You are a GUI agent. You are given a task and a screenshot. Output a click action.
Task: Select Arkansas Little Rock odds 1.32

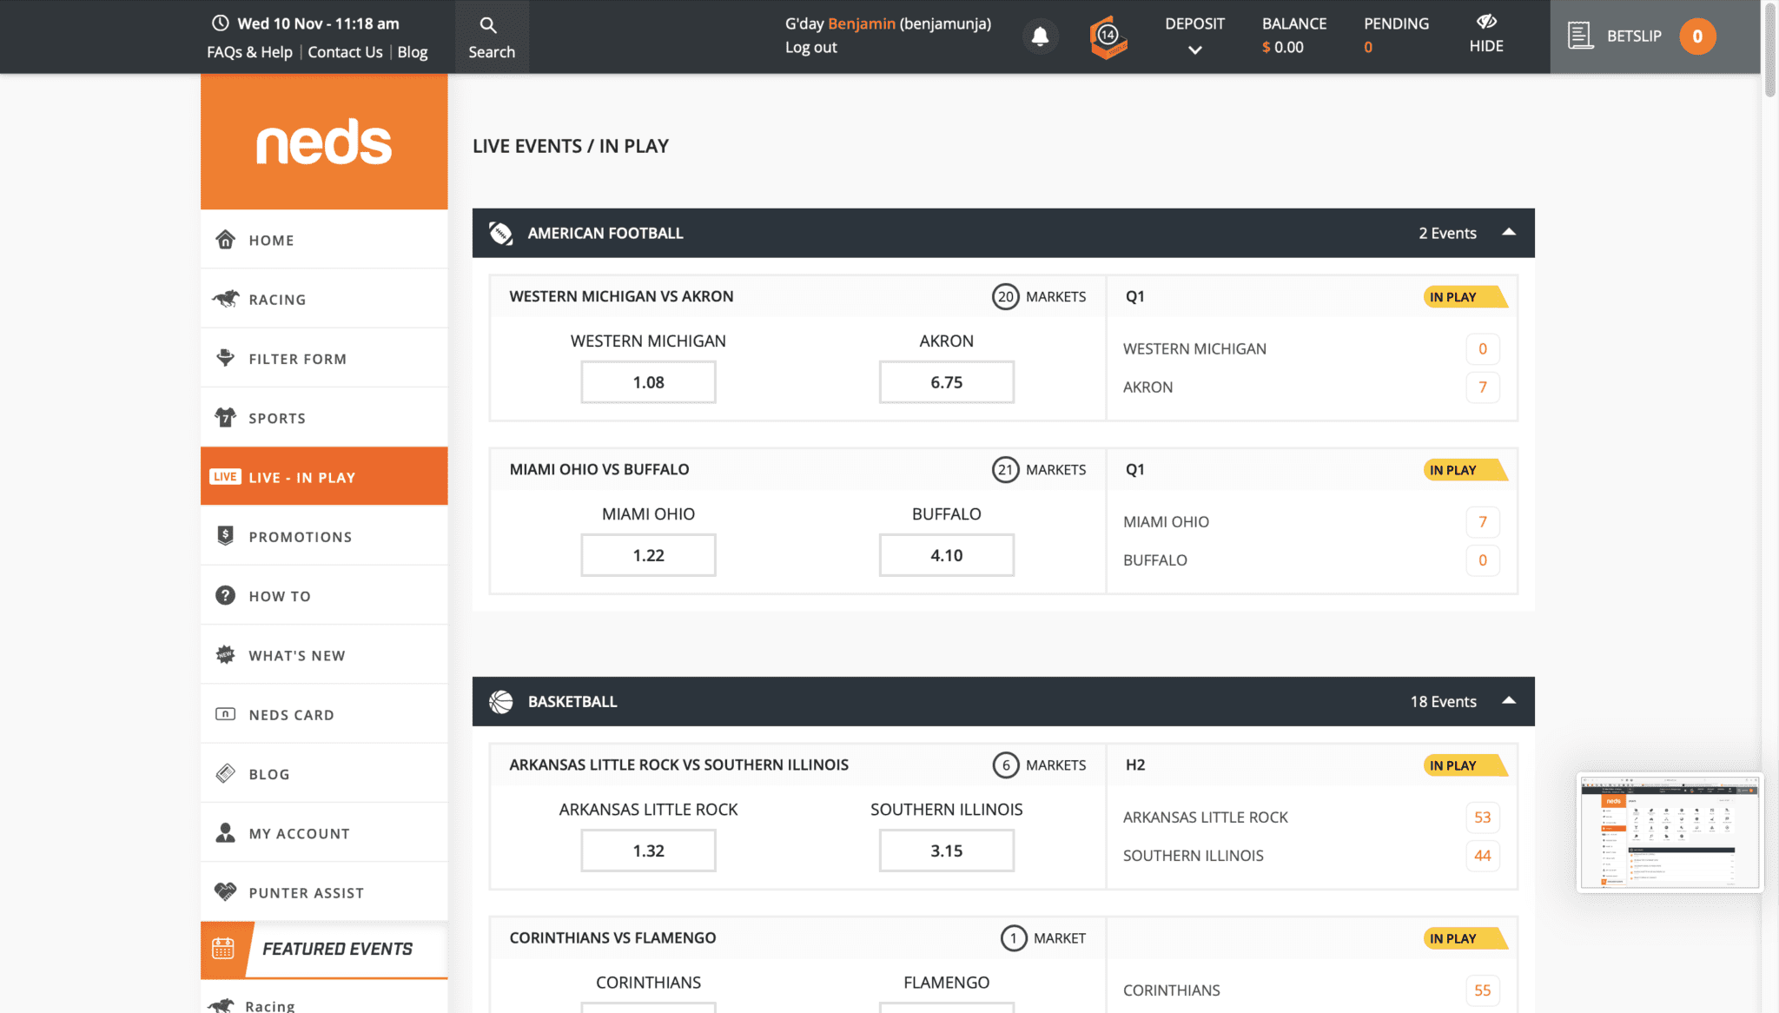pos(648,851)
